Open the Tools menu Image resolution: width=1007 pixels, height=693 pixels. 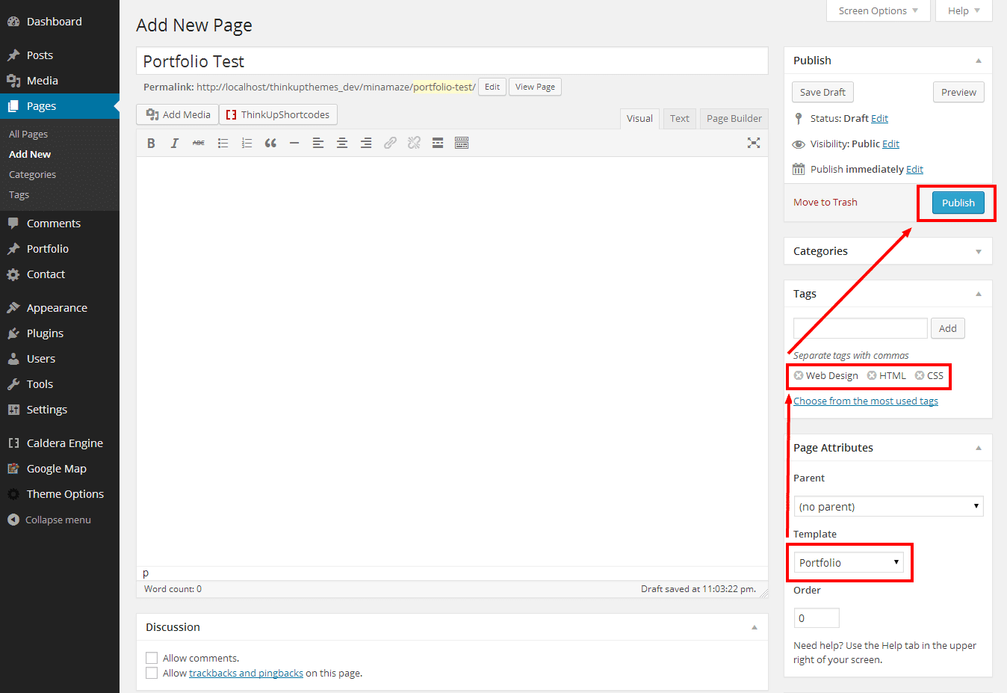click(60, 384)
